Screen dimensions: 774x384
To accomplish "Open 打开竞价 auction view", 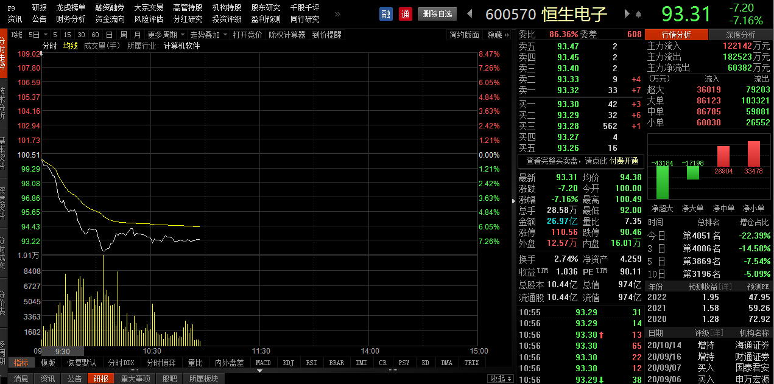I will [x=248, y=35].
